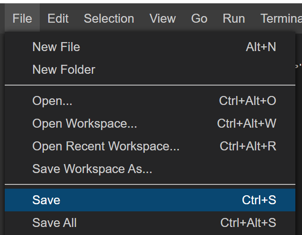The image size is (302, 235).
Task: Open the File menu
Action: coord(22,18)
